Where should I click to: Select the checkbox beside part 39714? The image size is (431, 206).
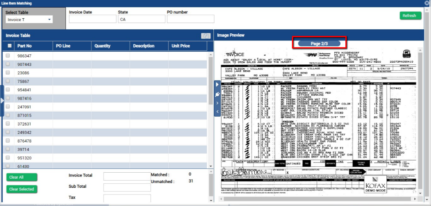point(8,149)
